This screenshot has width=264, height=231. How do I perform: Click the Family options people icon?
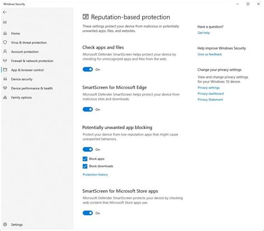pos(5,97)
